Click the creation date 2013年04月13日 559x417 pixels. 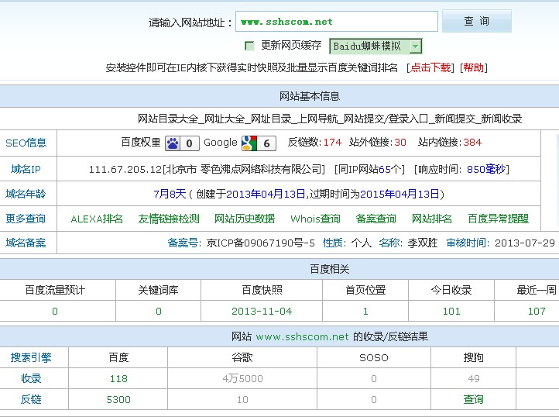pos(266,194)
